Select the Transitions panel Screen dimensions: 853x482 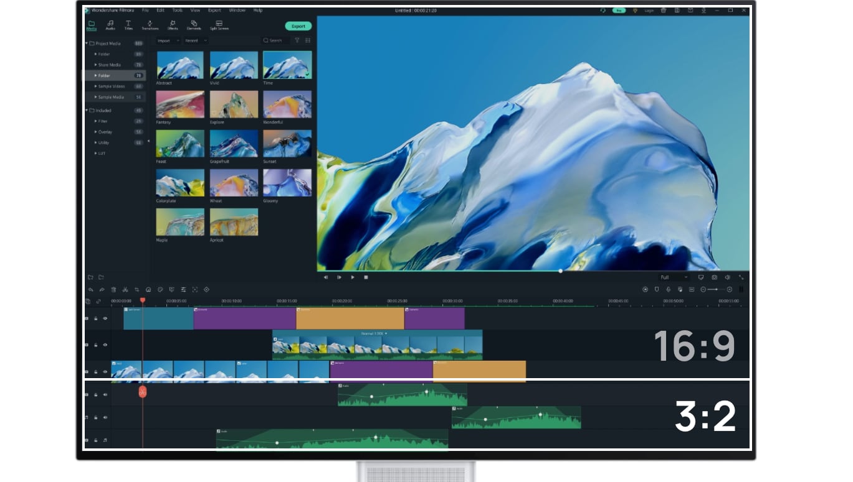pyautogui.click(x=150, y=25)
